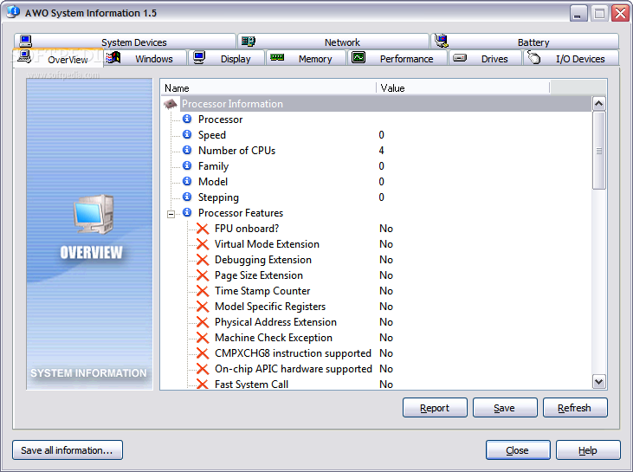Click red X beside Time Stamp Counter
Screen dimensions: 633x472
(203, 291)
